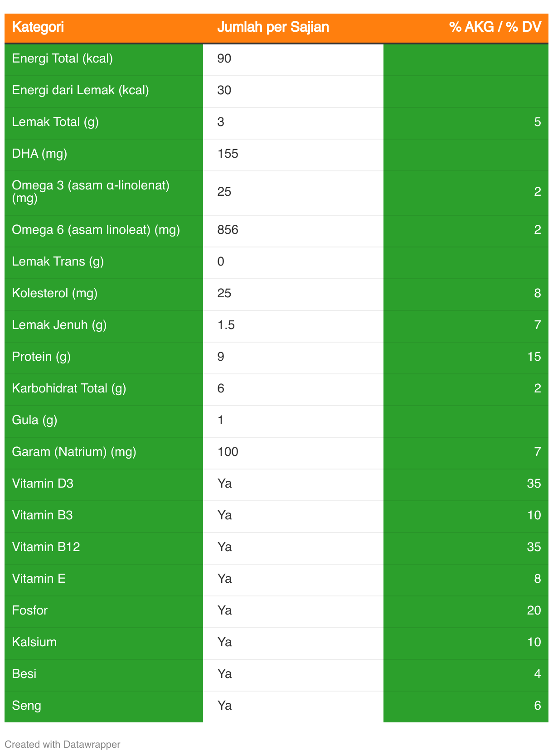Click the Kategori column header
This screenshot has width=553, height=755.
(38, 27)
